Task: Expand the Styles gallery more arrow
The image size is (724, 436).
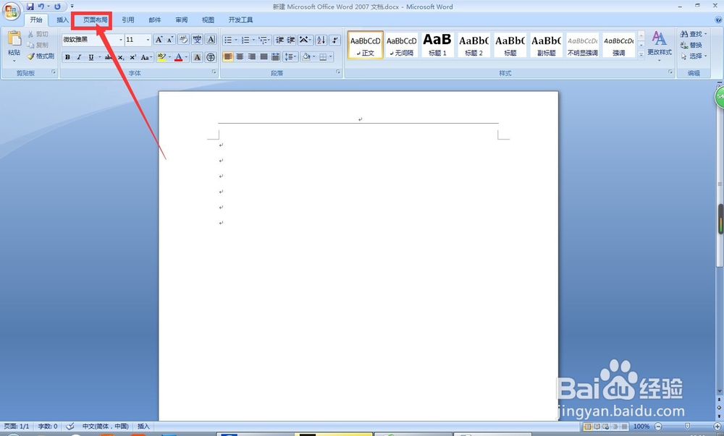Action: click(x=641, y=54)
